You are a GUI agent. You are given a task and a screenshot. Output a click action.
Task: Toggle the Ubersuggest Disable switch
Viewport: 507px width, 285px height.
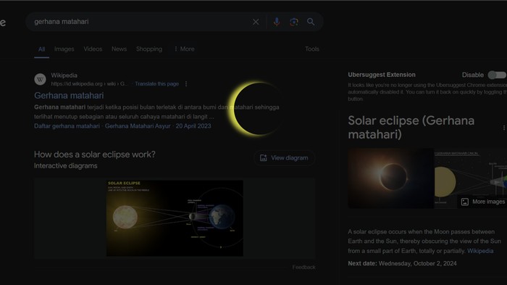pos(497,75)
